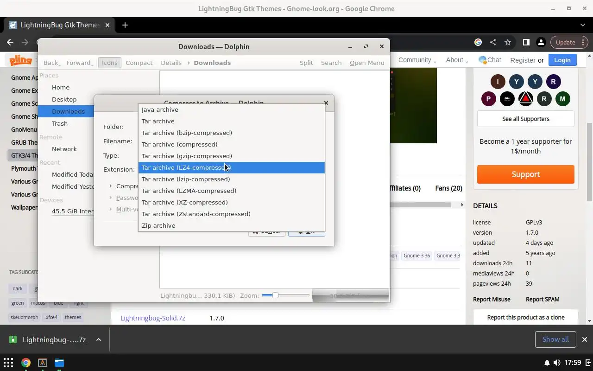The width and height of the screenshot is (593, 371).
Task: Click See all Supporters button
Action: pyautogui.click(x=526, y=119)
